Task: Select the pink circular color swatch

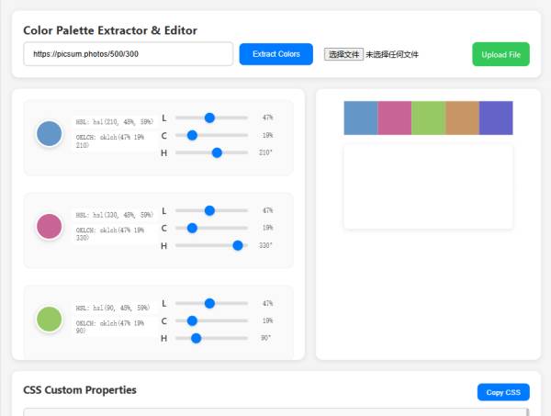Action: tap(49, 226)
